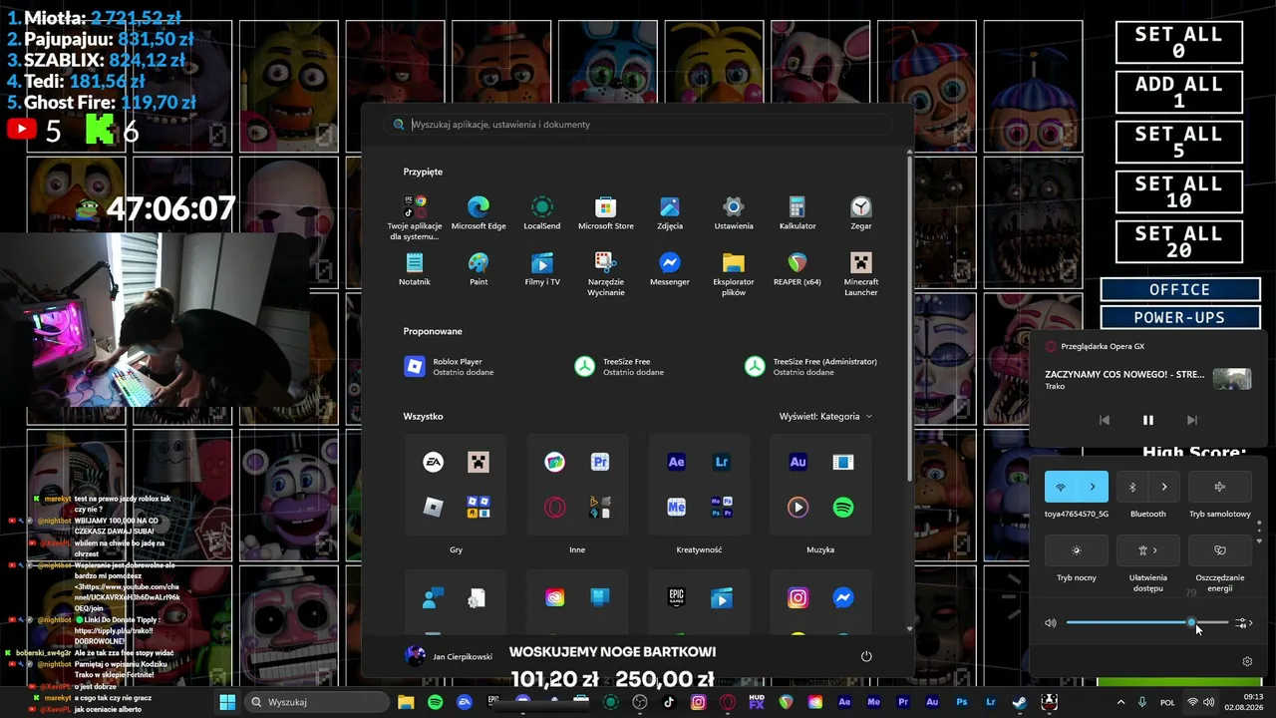Enable Oszczędzanie energii energy saver
Image resolution: width=1276 pixels, height=718 pixels.
click(x=1220, y=550)
